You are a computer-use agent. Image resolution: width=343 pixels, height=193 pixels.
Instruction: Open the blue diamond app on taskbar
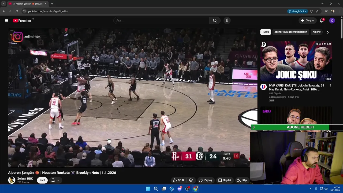coord(171,189)
